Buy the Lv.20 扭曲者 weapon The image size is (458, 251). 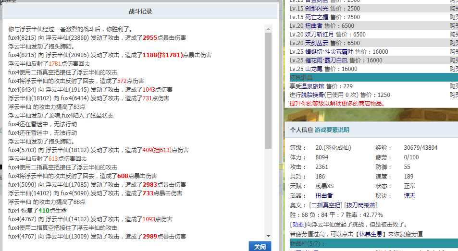pos(454,25)
